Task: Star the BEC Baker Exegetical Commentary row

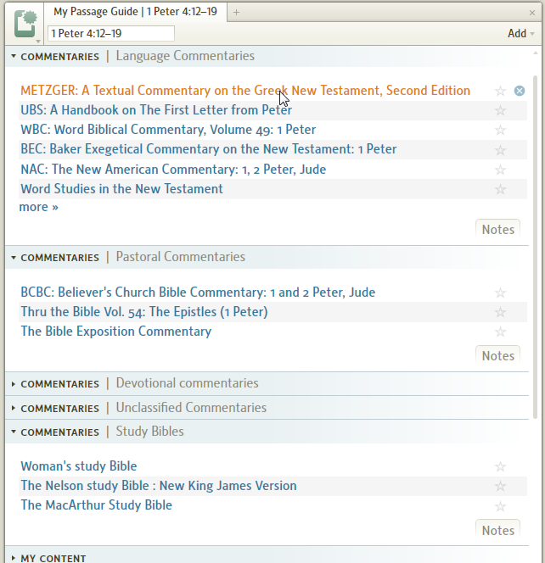Action: click(x=500, y=150)
